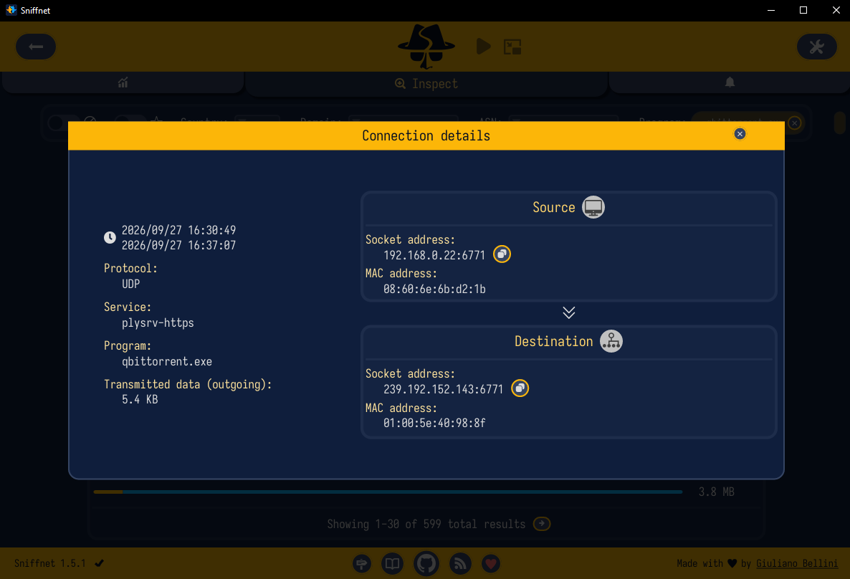The image size is (850, 579).
Task: Open the Giuliano Bellini link
Action: [x=797, y=563]
